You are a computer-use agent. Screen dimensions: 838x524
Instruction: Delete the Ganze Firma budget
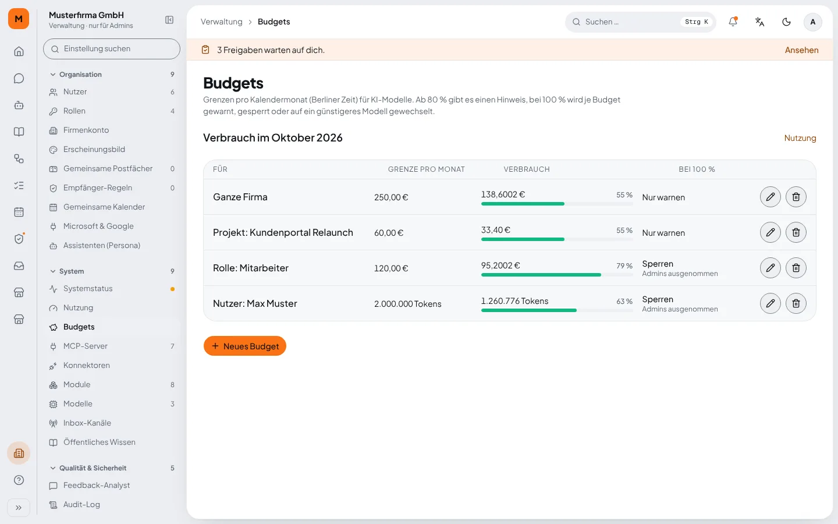click(796, 197)
